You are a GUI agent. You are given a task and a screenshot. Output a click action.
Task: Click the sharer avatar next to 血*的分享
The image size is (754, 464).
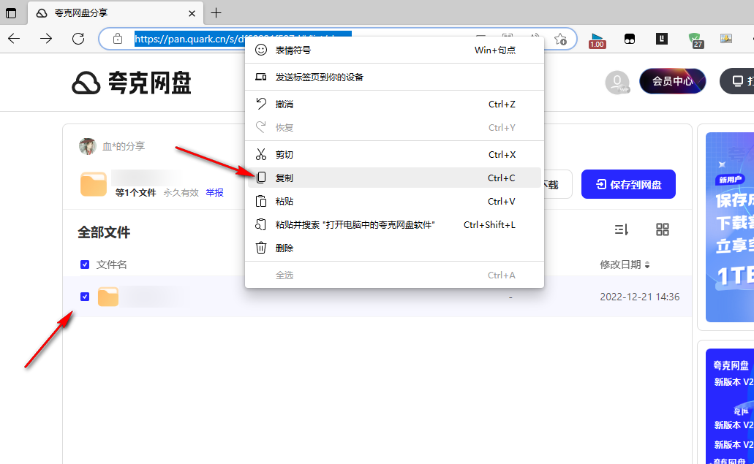pyautogui.click(x=88, y=146)
